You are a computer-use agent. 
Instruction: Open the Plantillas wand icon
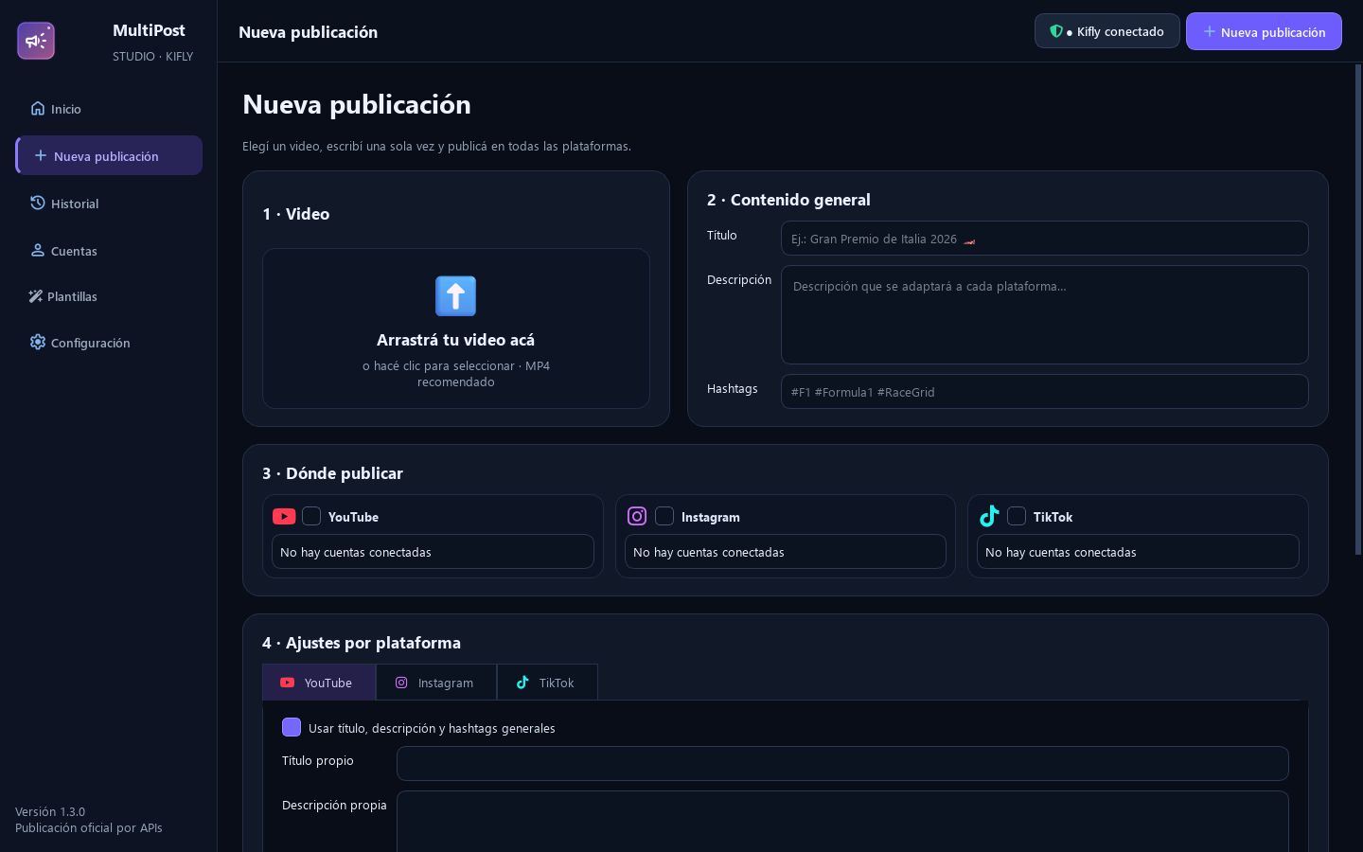tap(36, 296)
